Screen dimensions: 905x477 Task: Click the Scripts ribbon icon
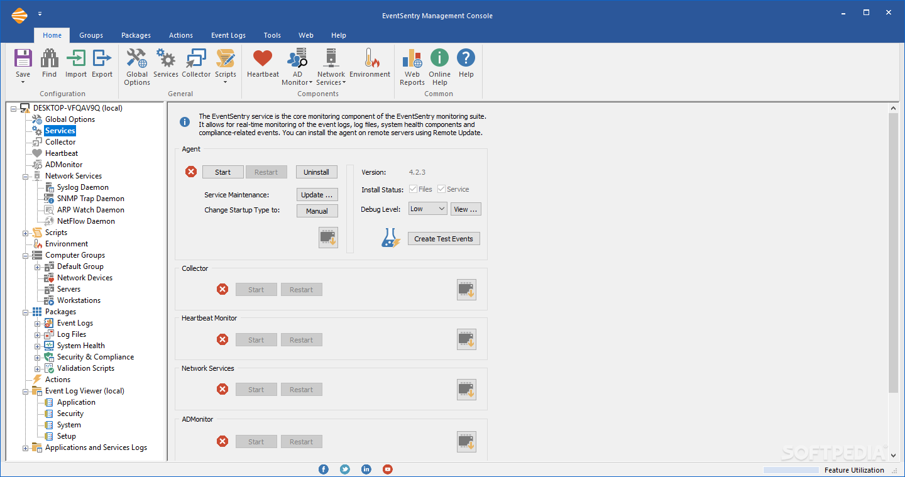click(225, 58)
